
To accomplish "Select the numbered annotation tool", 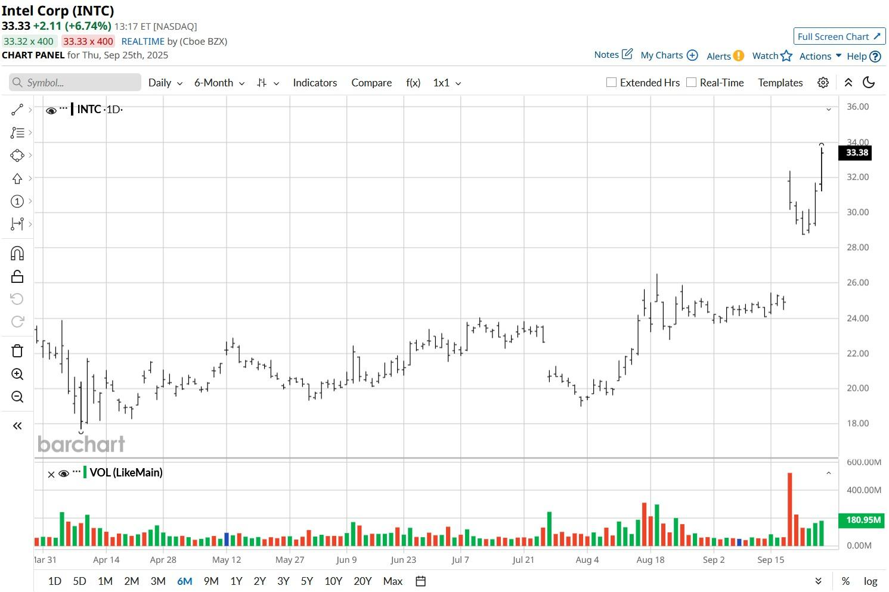I will [17, 201].
